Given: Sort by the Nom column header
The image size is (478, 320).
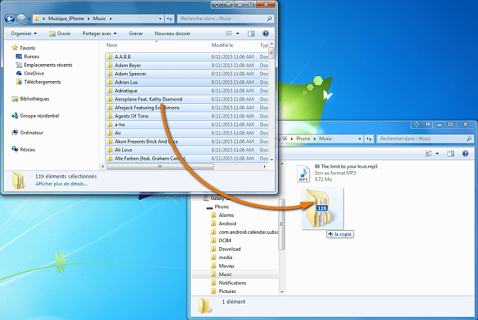Looking at the screenshot, I should [112, 45].
